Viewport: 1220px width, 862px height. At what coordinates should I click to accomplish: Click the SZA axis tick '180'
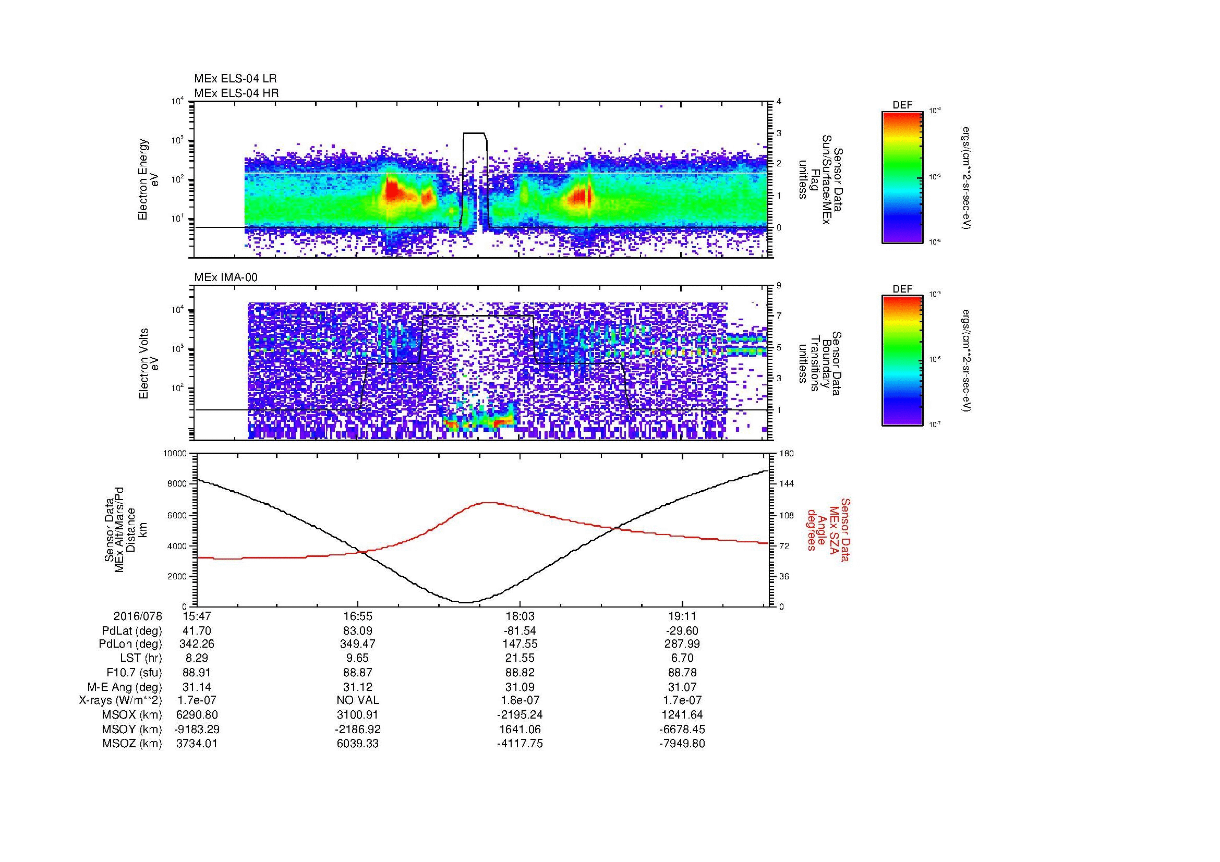pos(788,453)
